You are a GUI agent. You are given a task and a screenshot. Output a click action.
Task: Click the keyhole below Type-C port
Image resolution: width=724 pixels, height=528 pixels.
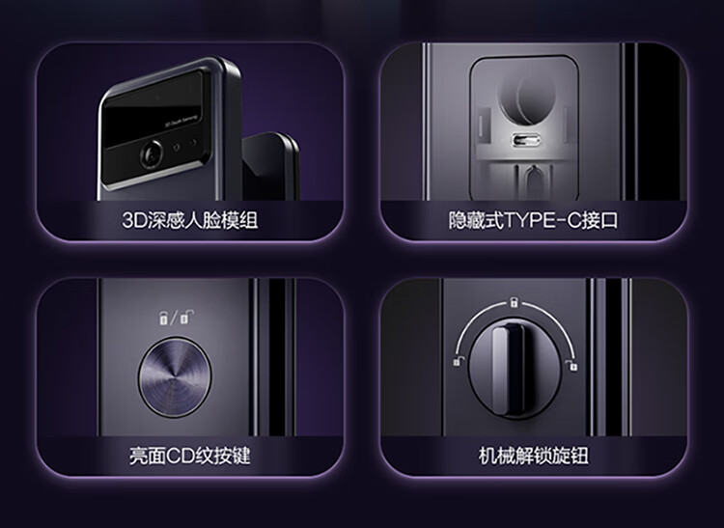pos(532,182)
